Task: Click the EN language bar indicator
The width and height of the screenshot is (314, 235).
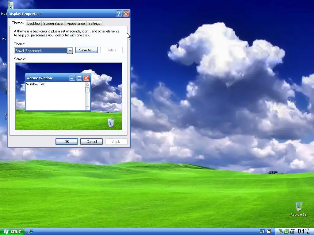Action: tap(262, 231)
